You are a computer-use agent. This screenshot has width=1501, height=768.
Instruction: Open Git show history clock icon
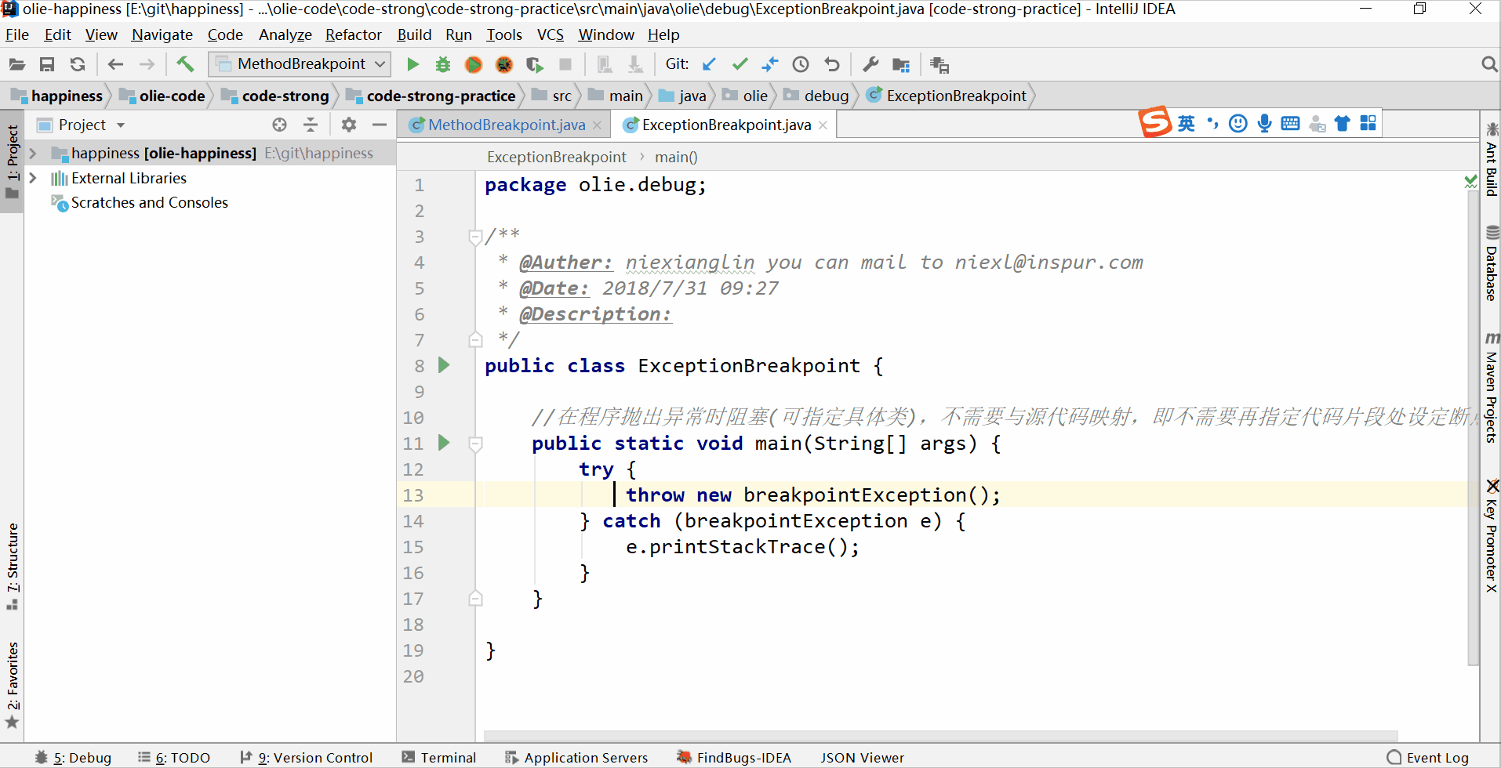(x=801, y=64)
